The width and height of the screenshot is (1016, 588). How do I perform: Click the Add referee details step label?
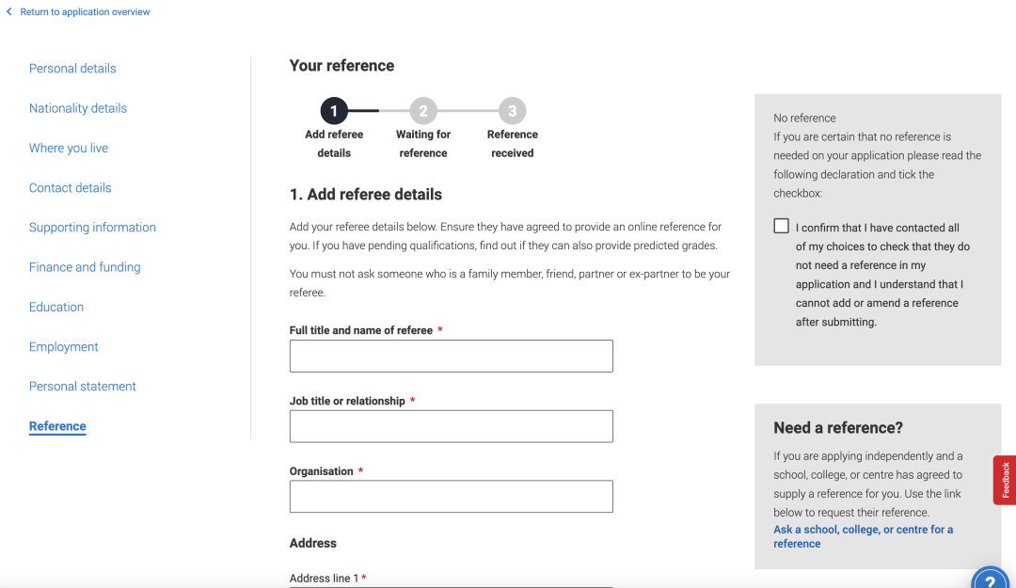334,143
